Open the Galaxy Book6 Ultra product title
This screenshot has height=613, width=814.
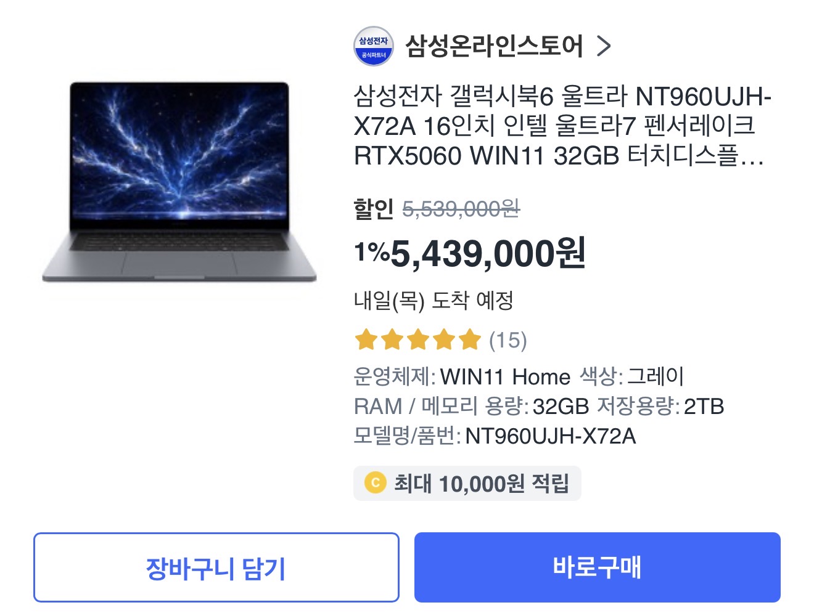coord(562,126)
